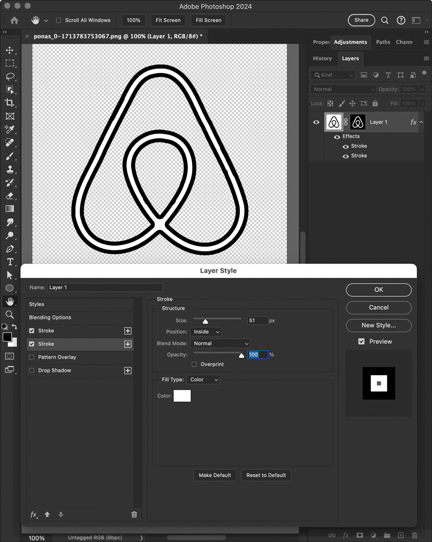Open the stroke Blend Mode dropdown
Screen dimensions: 432x542
point(220,343)
